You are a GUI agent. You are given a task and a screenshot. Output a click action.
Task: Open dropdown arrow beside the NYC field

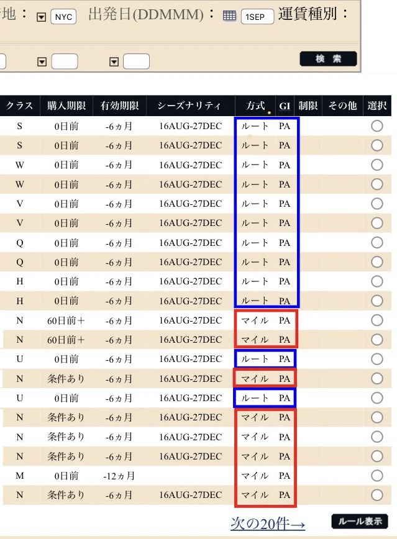pyautogui.click(x=41, y=17)
